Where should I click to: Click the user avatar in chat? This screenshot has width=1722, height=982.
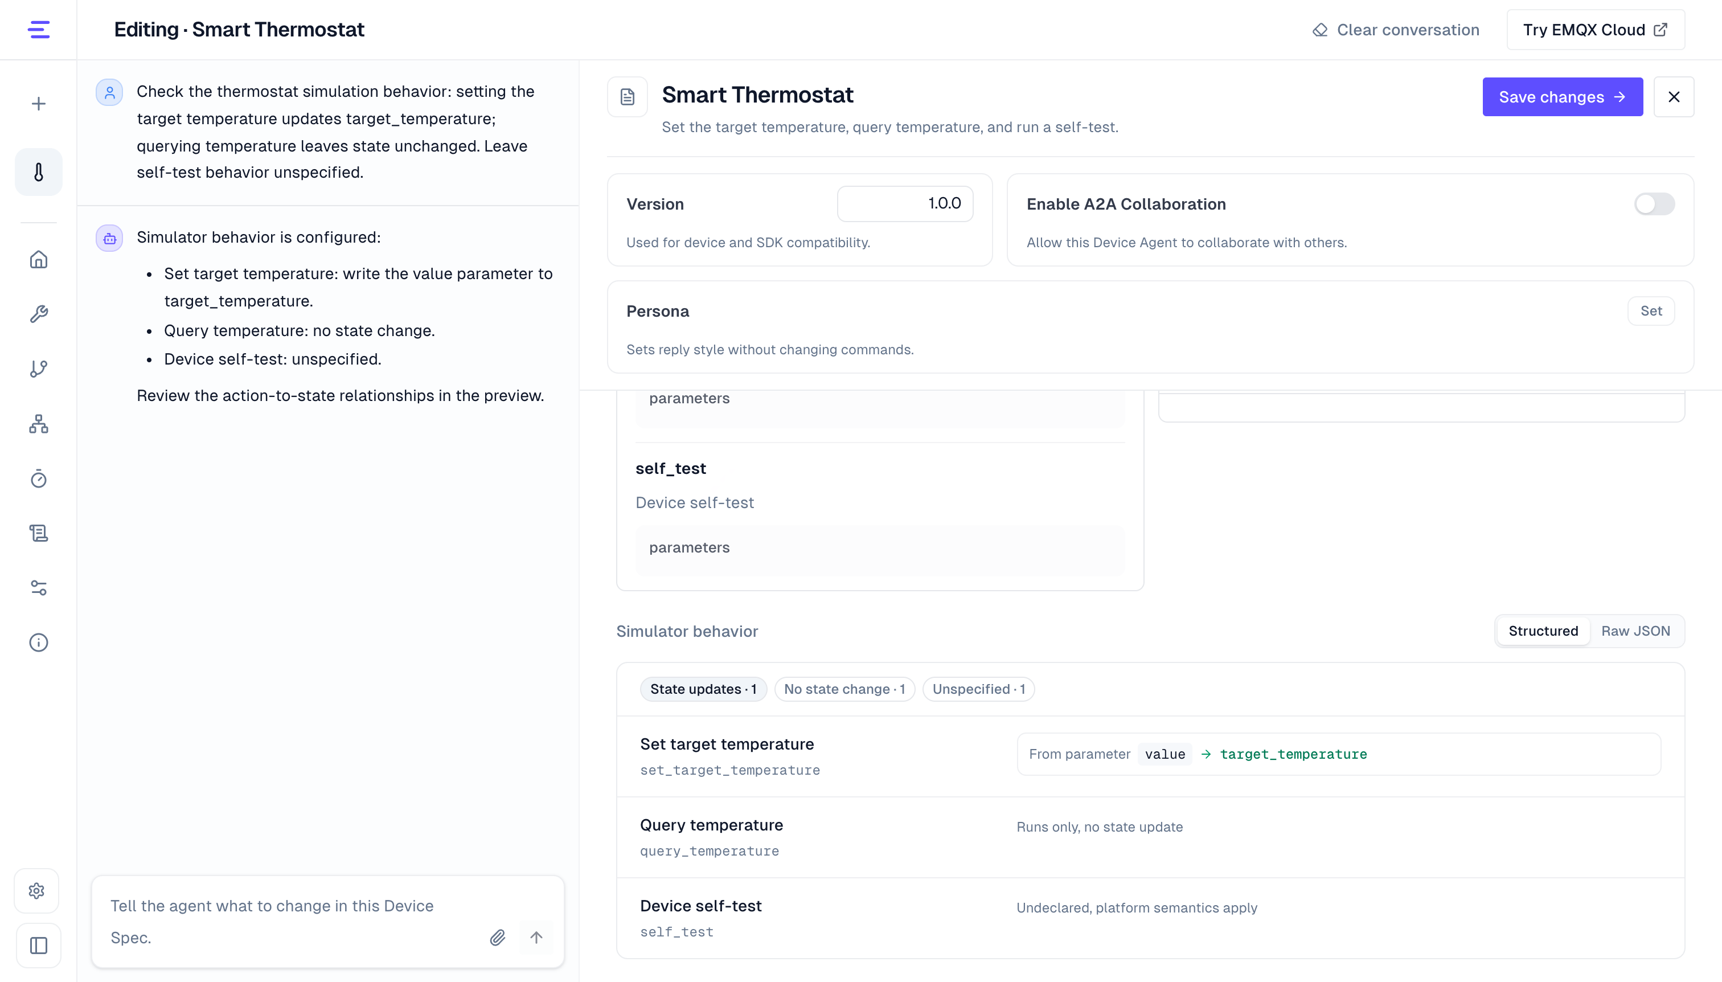[x=109, y=92]
